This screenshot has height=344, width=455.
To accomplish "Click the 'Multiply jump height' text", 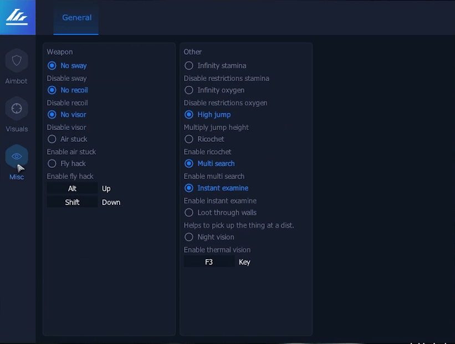I will pos(216,127).
